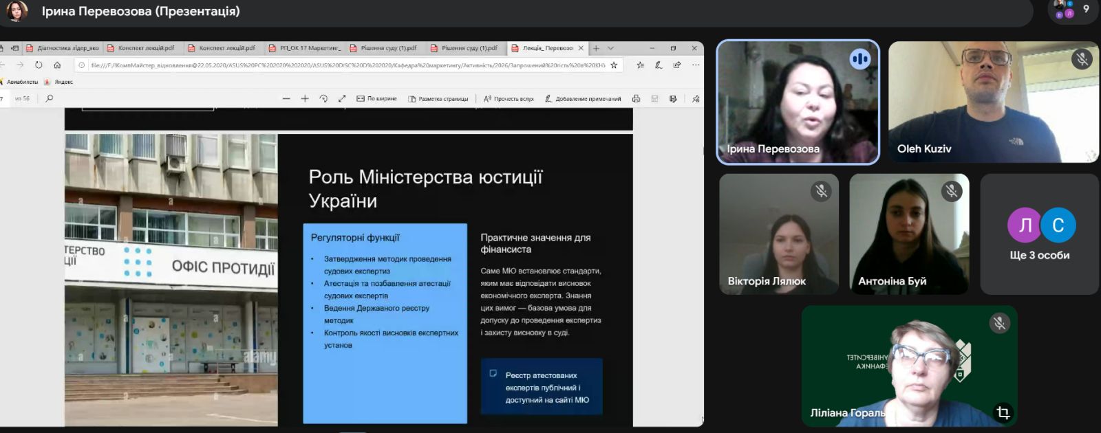Click the С avatar in Ще 3 особи
Viewport: 1101px width, 433px height.
point(1058,225)
